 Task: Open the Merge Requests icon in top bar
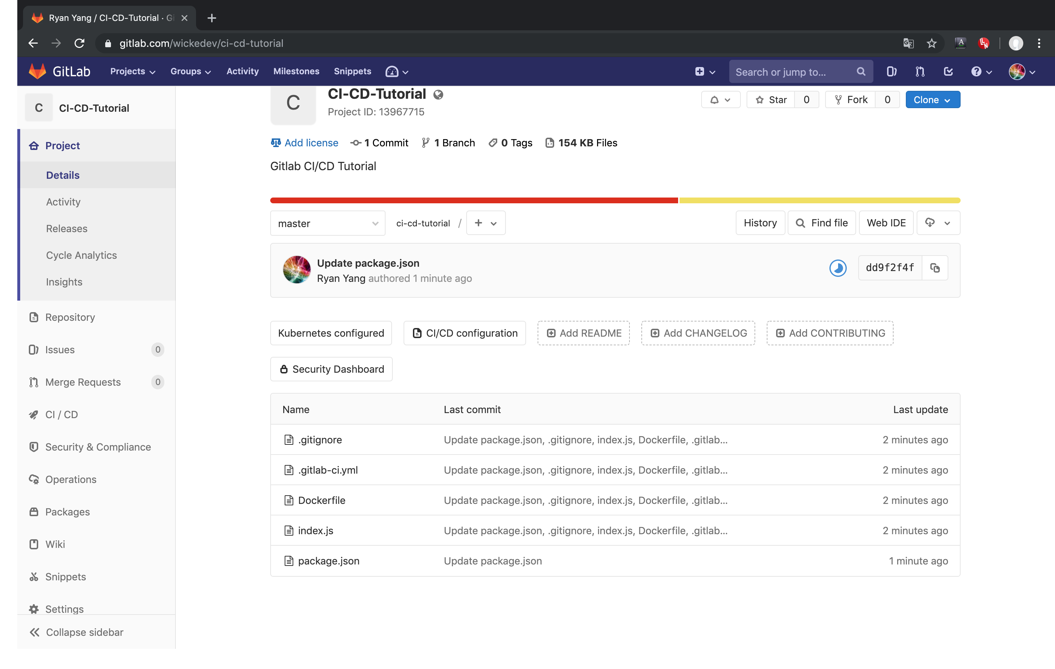pos(920,71)
